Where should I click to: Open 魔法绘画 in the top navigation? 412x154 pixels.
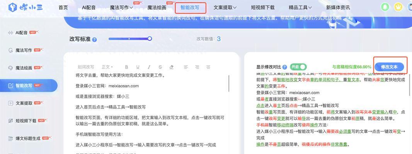[157, 8]
